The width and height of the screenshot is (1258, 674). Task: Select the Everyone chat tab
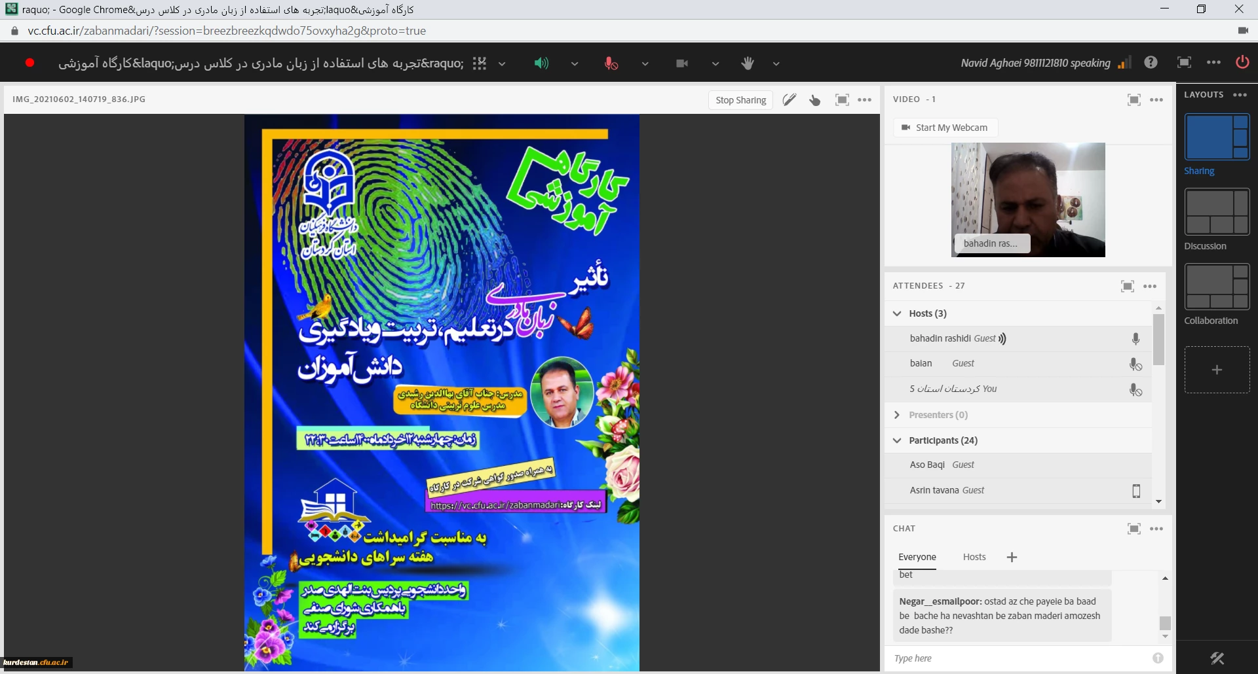[x=917, y=557]
